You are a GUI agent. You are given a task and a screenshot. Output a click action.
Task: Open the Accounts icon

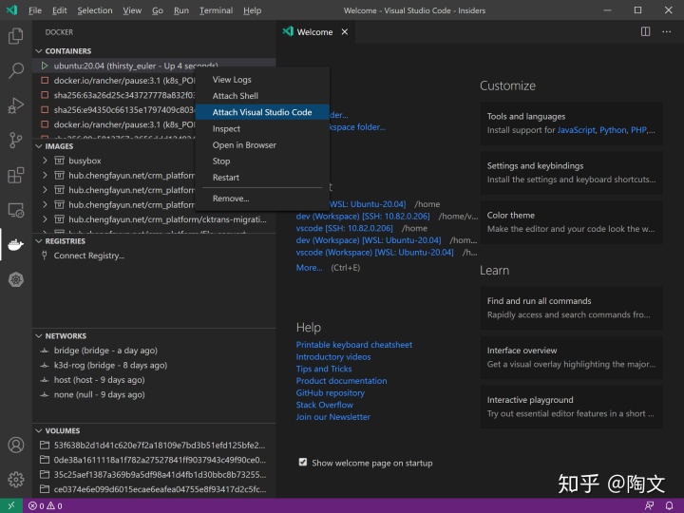(16, 445)
